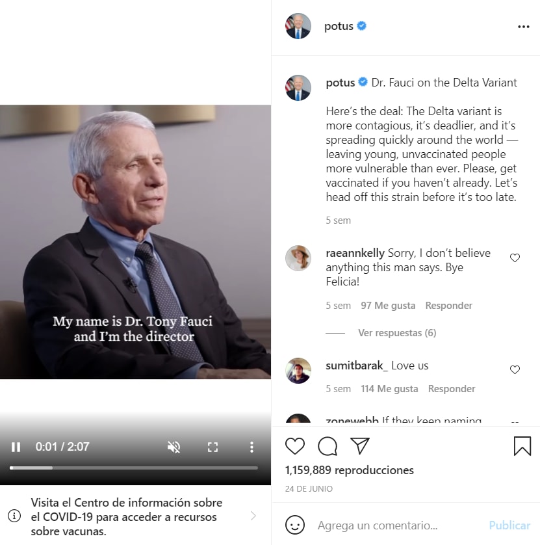Expand Ver respuestas (6) replies
540x545 pixels.
pyautogui.click(x=397, y=333)
